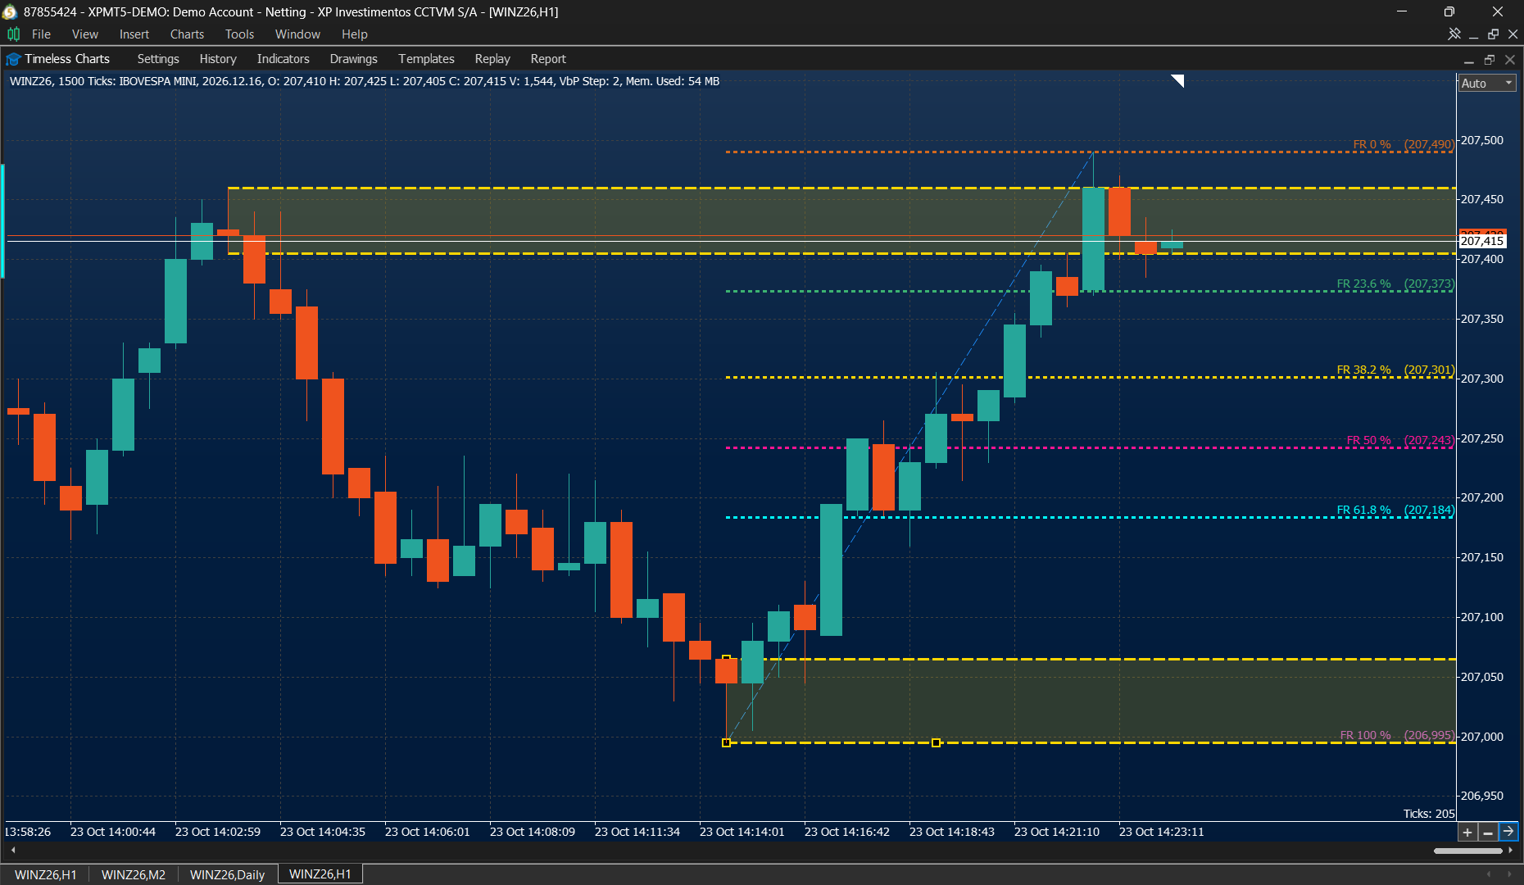Viewport: 1524px width, 885px height.
Task: Click the Fibonacci anchor at swing low
Action: point(726,743)
